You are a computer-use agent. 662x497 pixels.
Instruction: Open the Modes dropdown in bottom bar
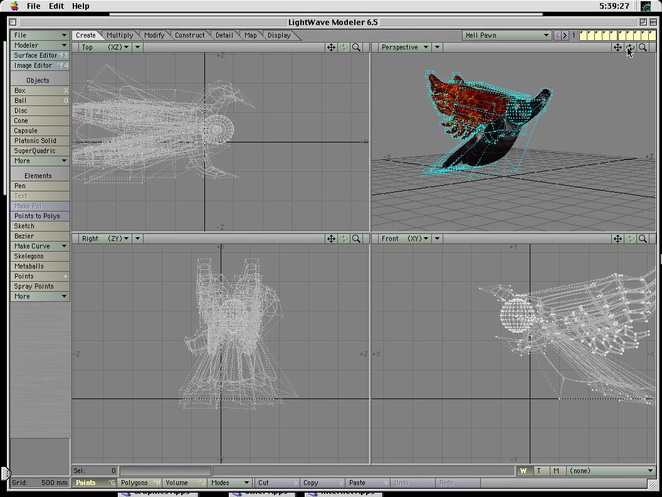tap(229, 483)
